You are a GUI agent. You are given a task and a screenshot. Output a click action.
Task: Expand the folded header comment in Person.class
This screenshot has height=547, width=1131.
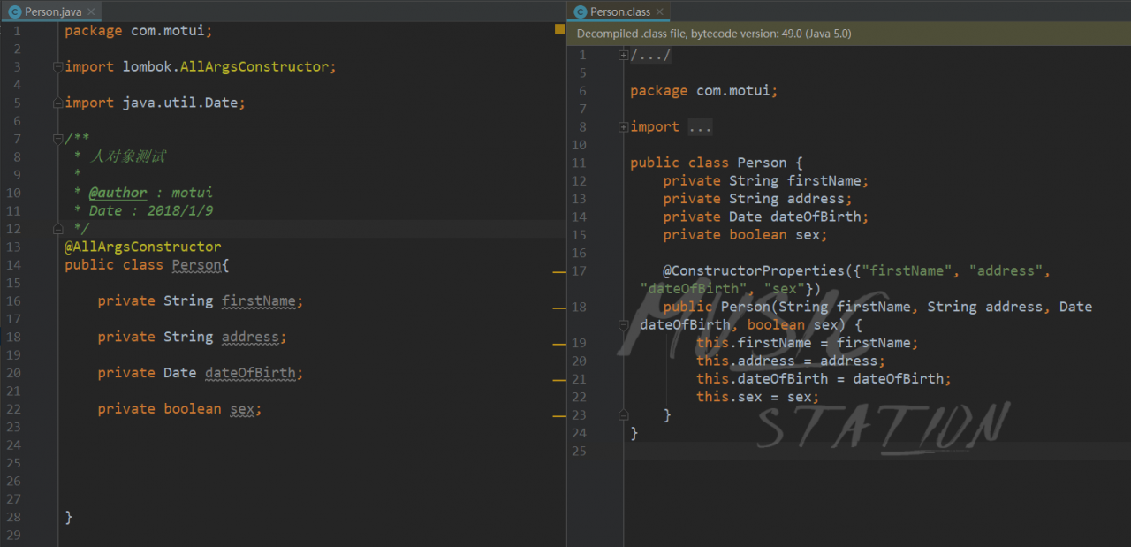(x=624, y=55)
